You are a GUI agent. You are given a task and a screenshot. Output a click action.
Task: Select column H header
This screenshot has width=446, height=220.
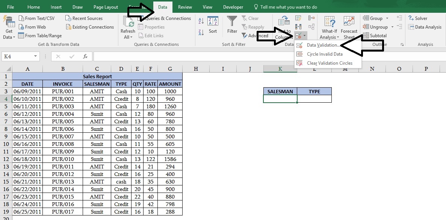[196, 68]
